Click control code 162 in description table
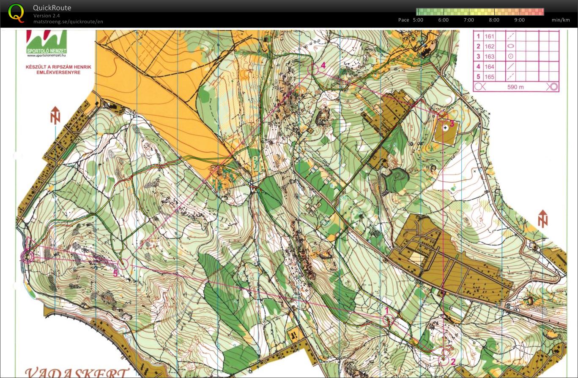Screen dimensions: 578x378 tap(490, 46)
